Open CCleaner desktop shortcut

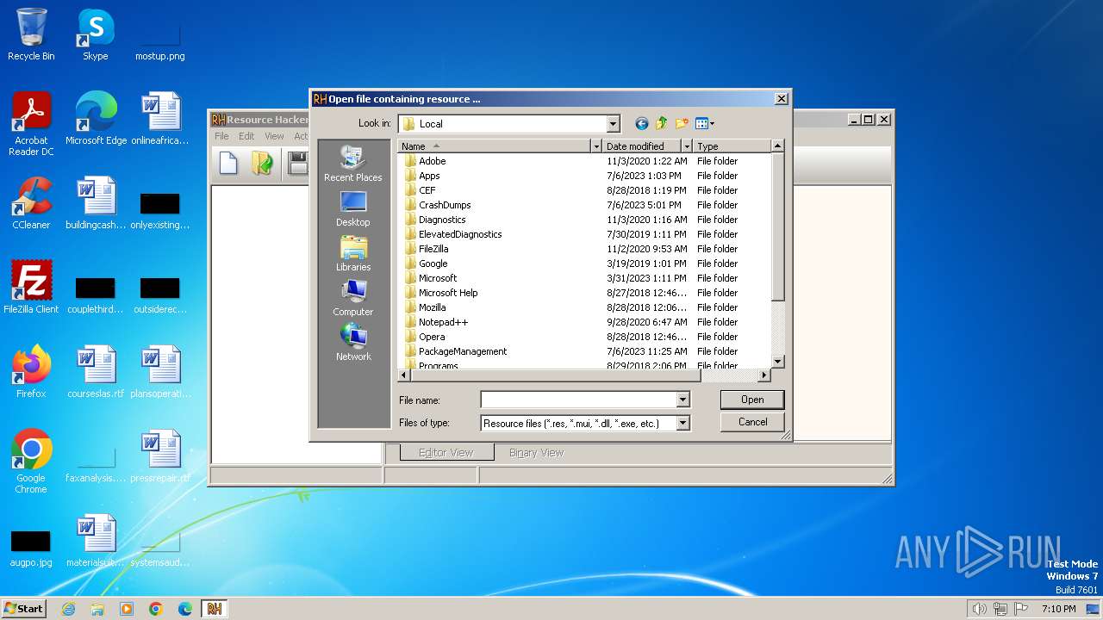pos(31,203)
